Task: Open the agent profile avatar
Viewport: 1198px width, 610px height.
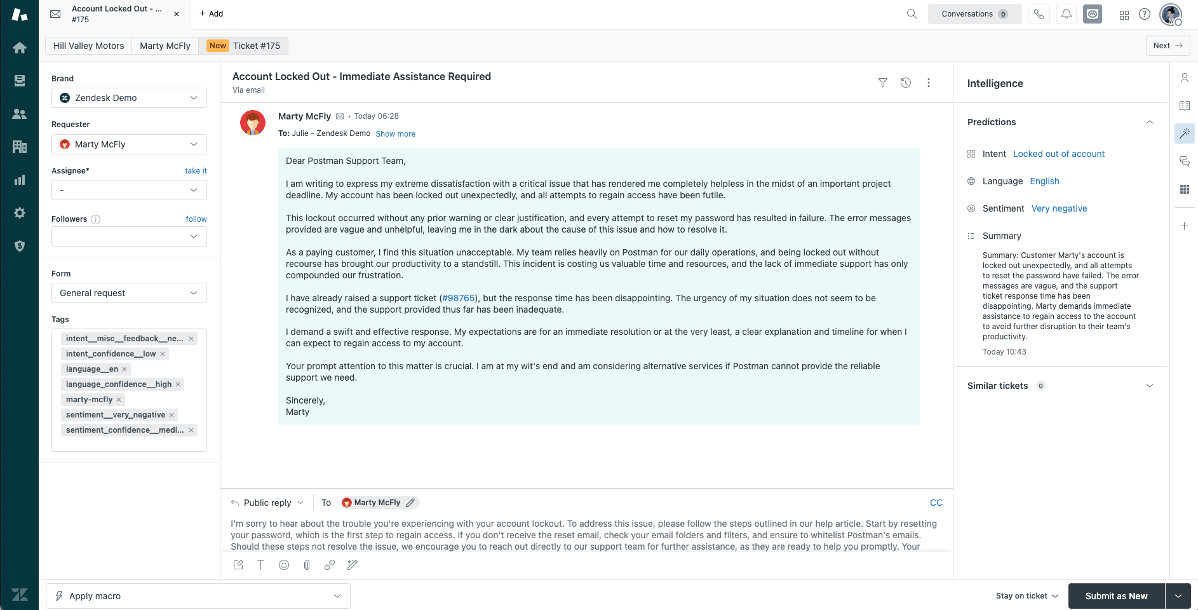Action: coord(1171,14)
